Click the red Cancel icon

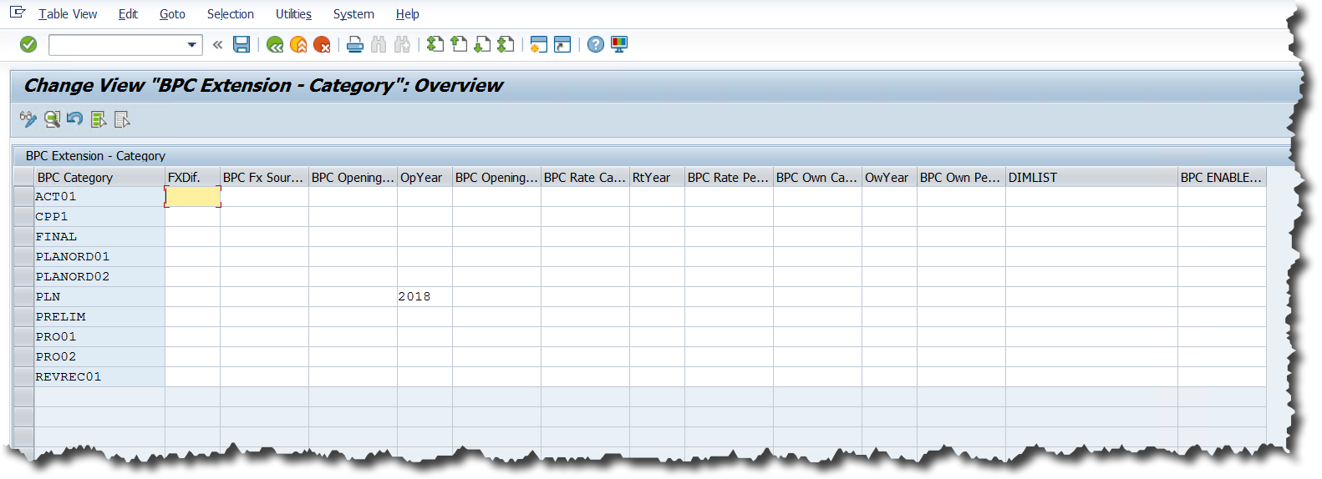pyautogui.click(x=322, y=44)
